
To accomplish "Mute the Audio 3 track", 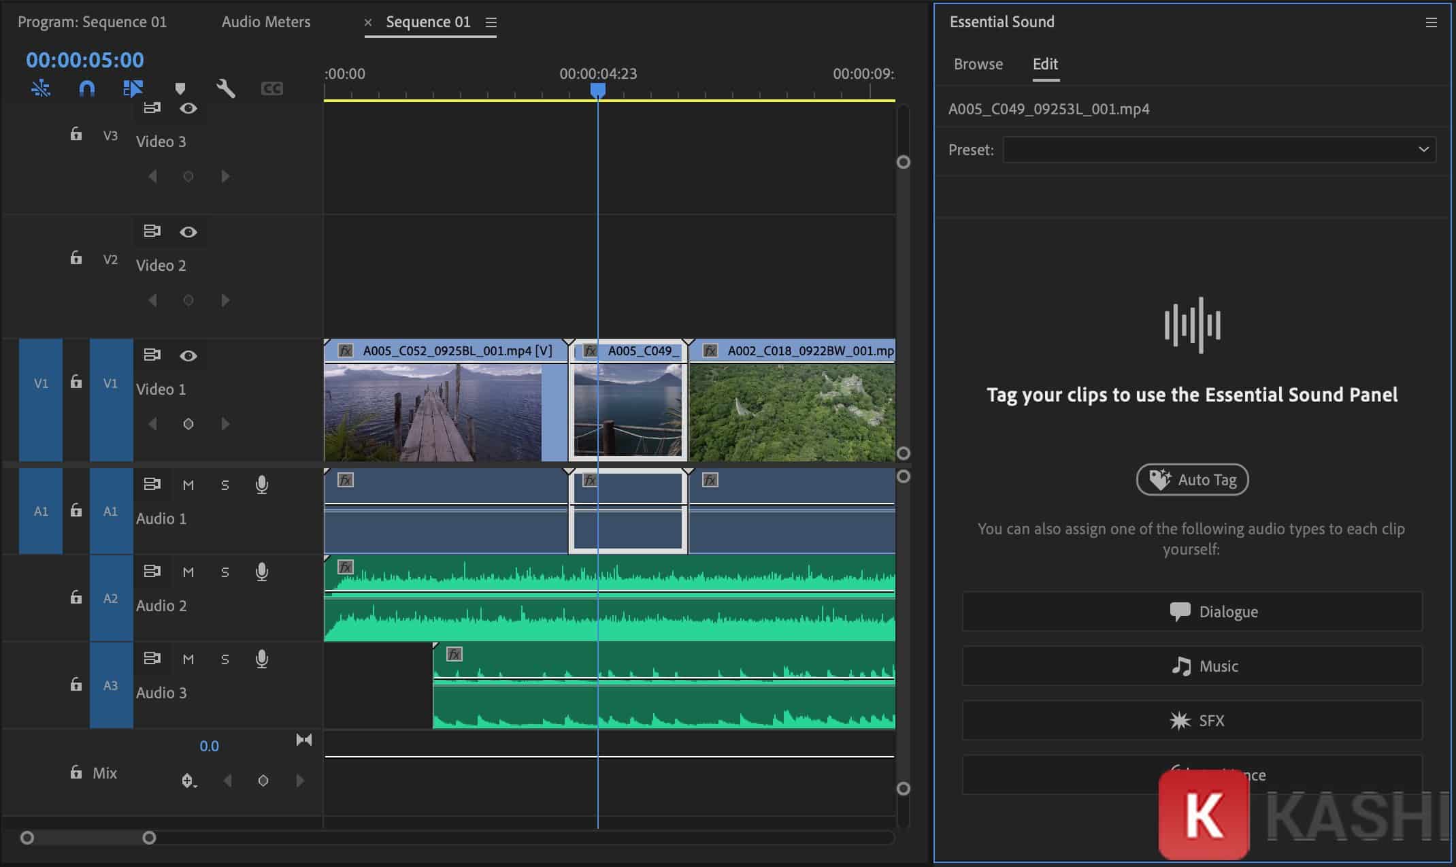I will tap(188, 659).
